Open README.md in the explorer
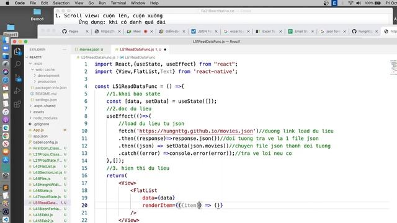 (x=46, y=94)
